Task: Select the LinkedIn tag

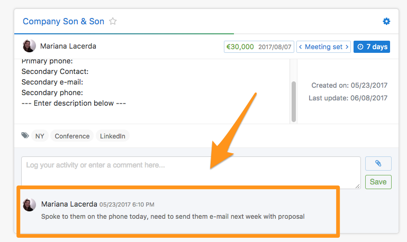Action: [113, 136]
